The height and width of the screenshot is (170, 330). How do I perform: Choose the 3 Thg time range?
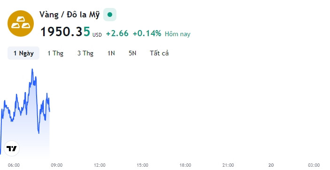pos(85,53)
